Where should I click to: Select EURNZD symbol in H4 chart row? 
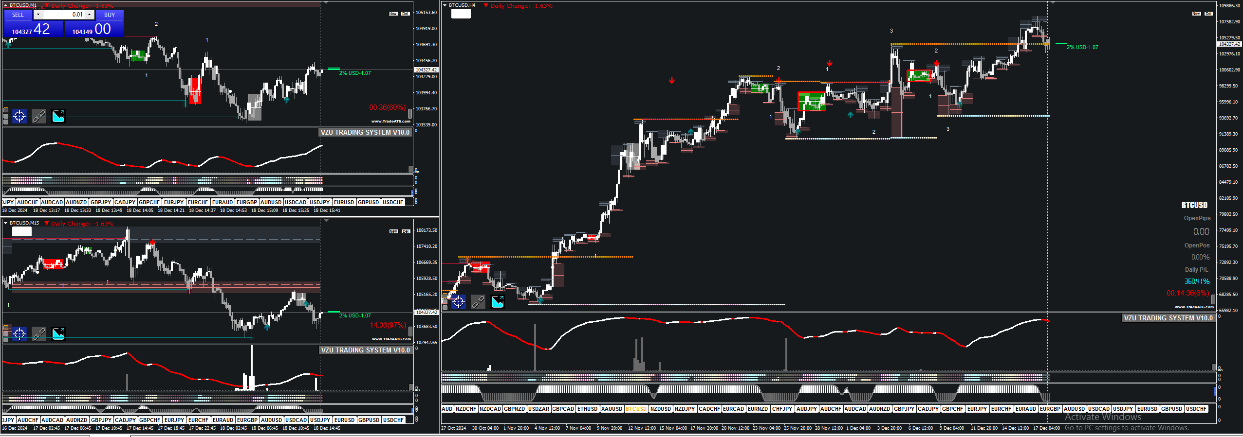758,409
